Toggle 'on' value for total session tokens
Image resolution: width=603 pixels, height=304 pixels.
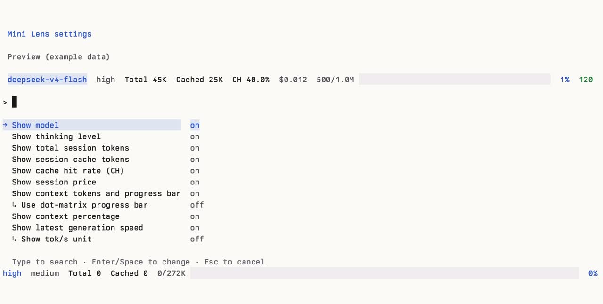pyautogui.click(x=195, y=148)
